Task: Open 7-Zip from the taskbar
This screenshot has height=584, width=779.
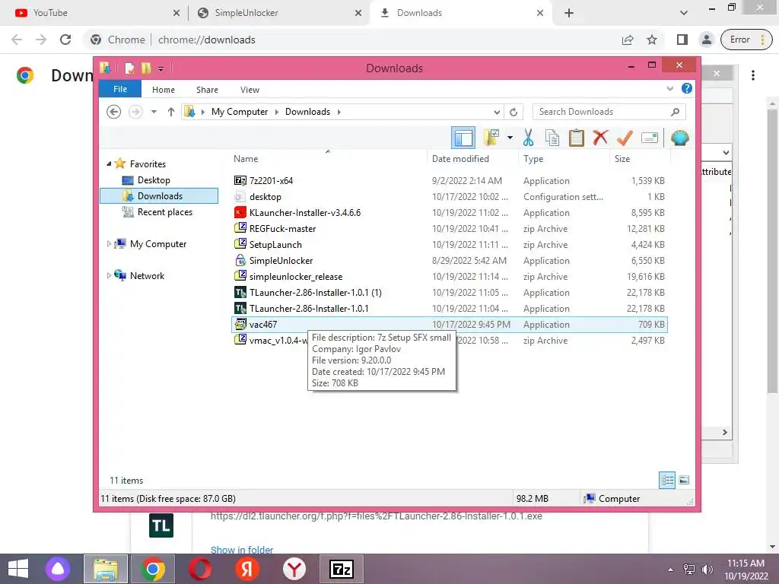Action: coord(342,569)
